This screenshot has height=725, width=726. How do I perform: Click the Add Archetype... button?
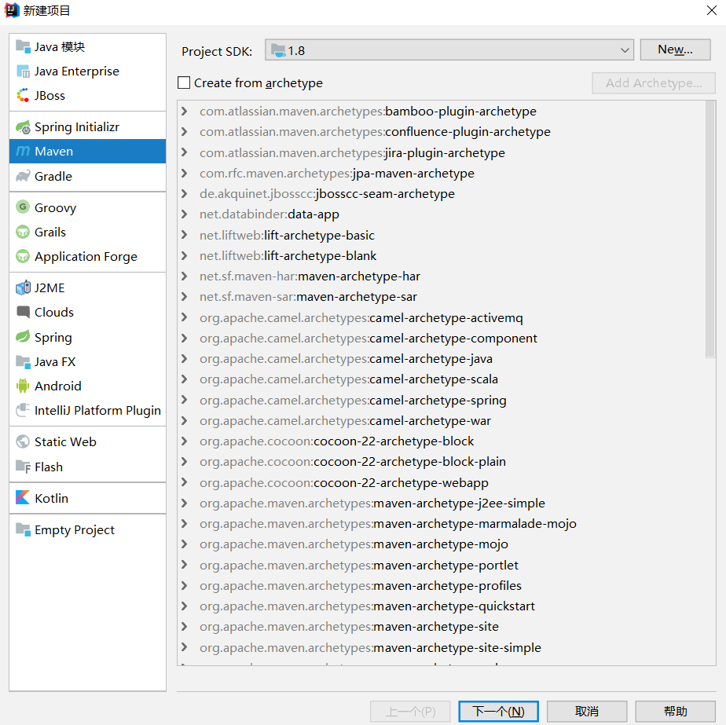click(x=654, y=83)
